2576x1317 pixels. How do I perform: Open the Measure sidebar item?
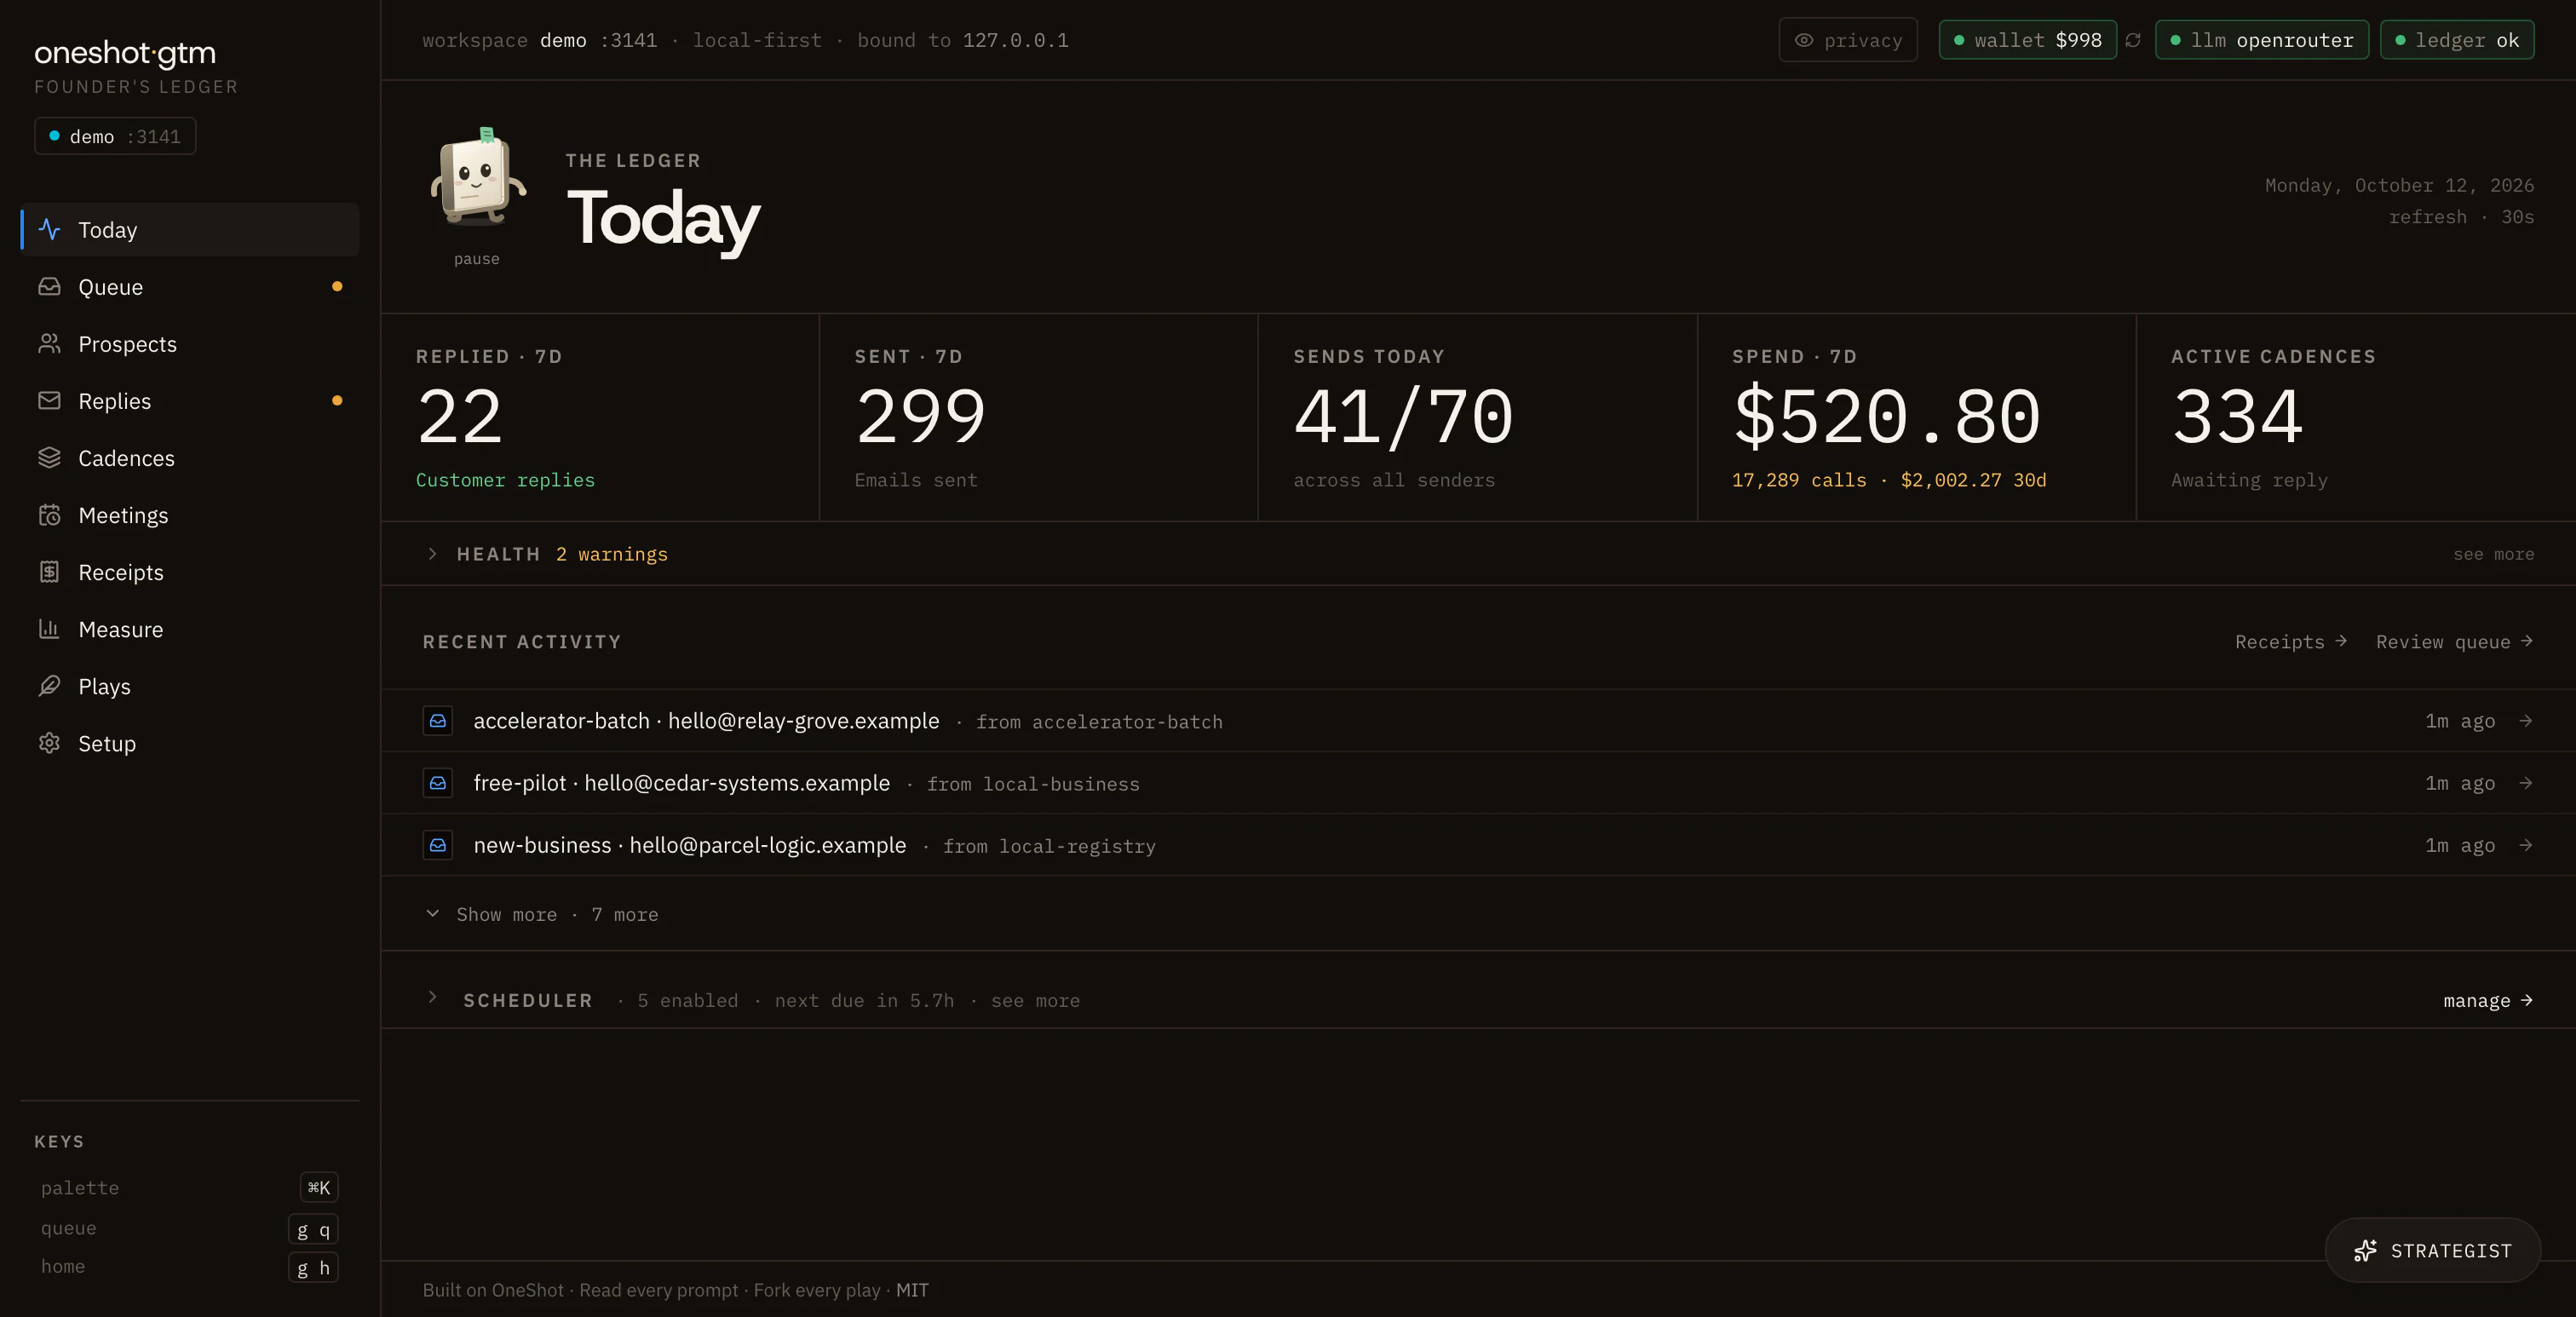coord(190,628)
